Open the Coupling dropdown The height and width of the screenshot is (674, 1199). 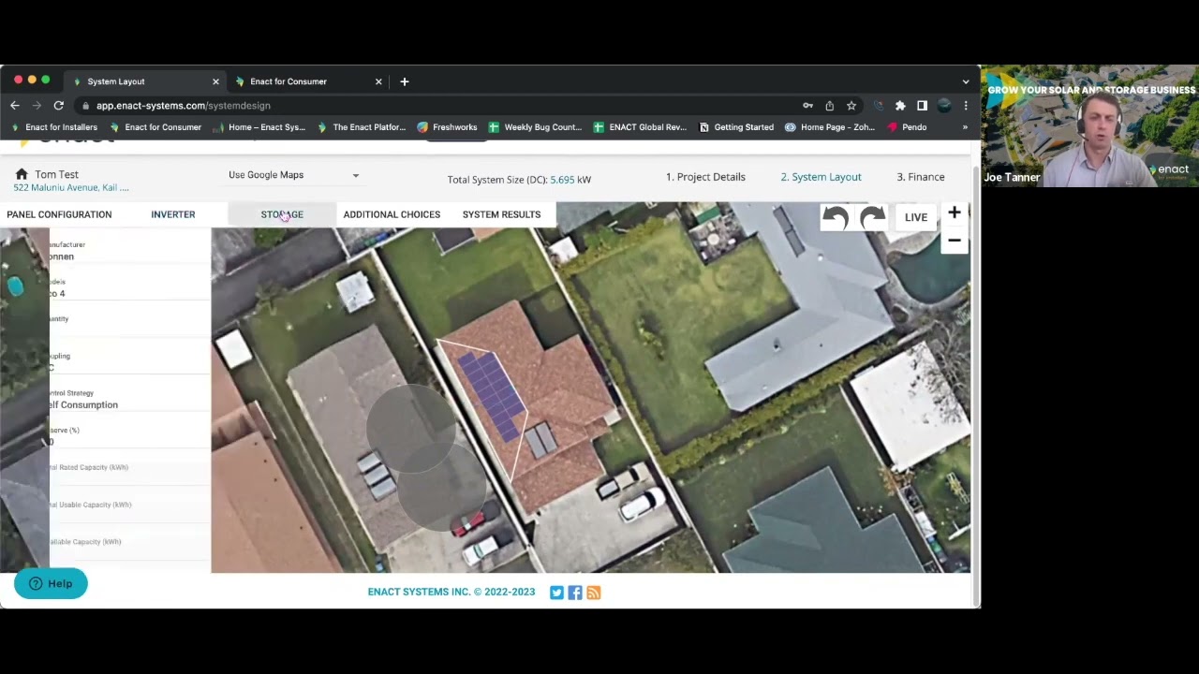[x=129, y=362]
